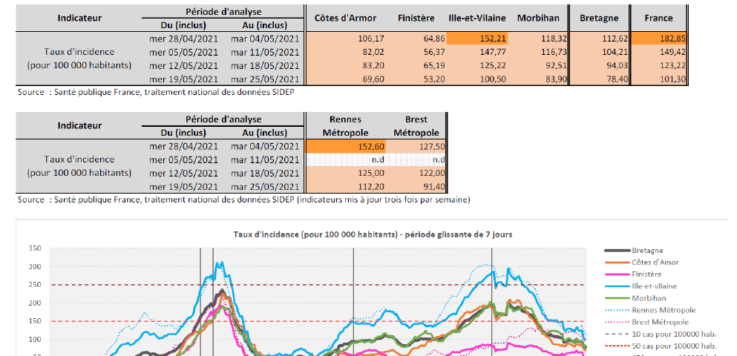
Task: Click the Rennes Métropole dotted legend marker
Action: (618, 310)
